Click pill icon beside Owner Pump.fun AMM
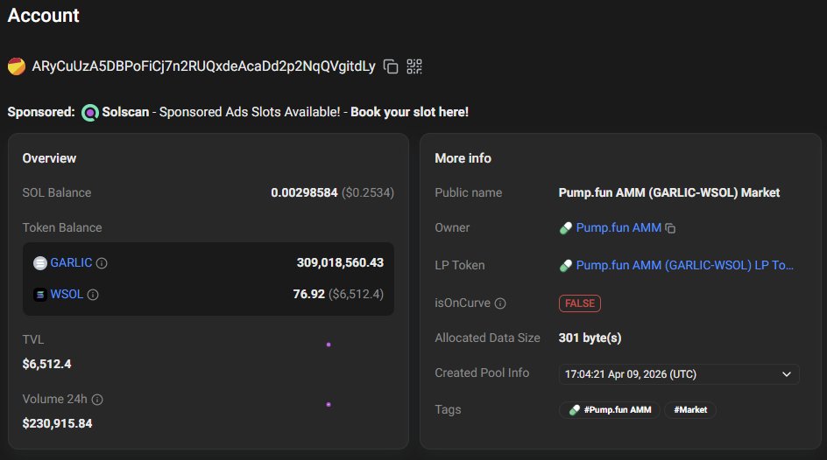 point(565,228)
